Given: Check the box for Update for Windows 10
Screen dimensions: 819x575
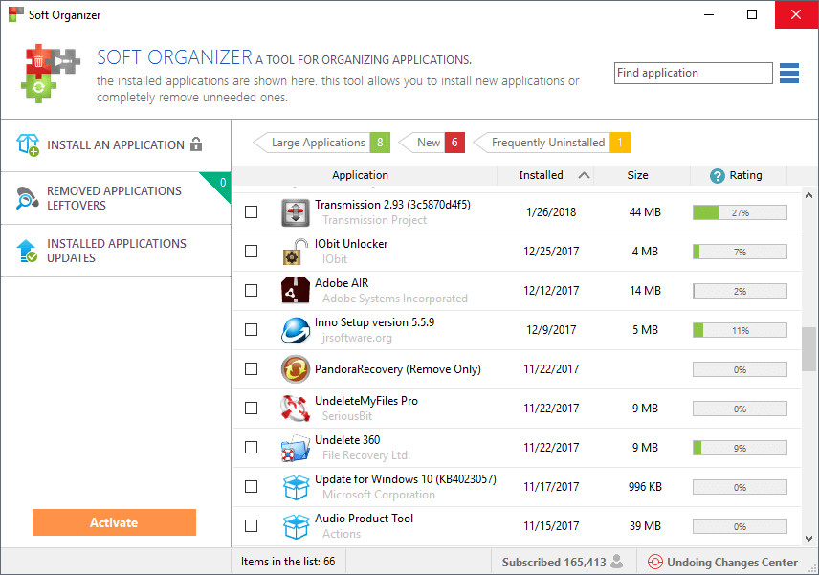Looking at the screenshot, I should (251, 486).
